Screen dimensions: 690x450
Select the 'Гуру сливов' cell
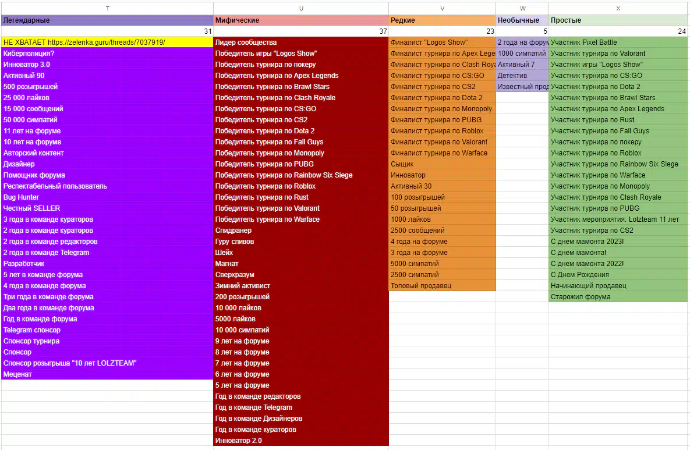[x=301, y=242]
